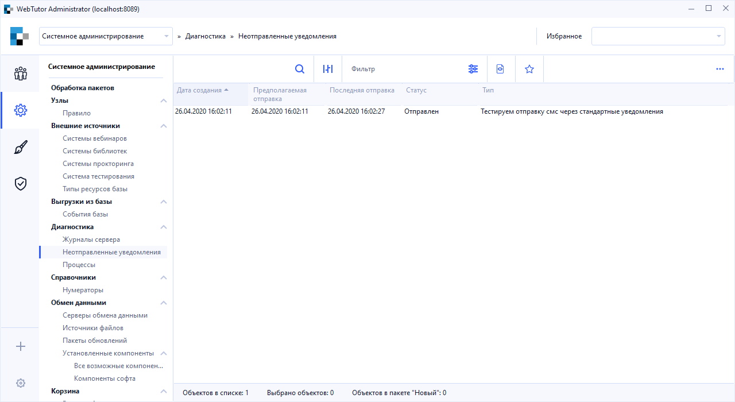Open the Системное администрирование dropdown
This screenshot has width=735, height=402.
[x=106, y=36]
